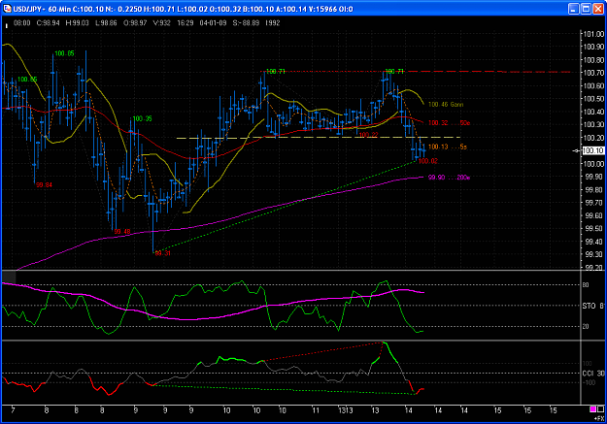Image resolution: width=607 pixels, height=424 pixels.
Task: Click the small gray box atop stochastic panel
Action: (9, 277)
